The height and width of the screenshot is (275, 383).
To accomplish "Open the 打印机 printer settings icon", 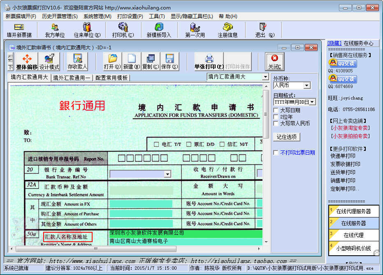I will (x=123, y=30).
